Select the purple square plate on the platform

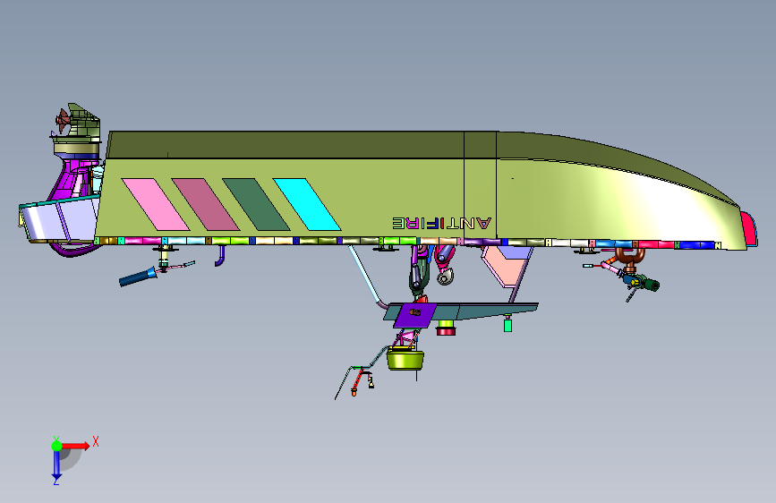coord(415,316)
